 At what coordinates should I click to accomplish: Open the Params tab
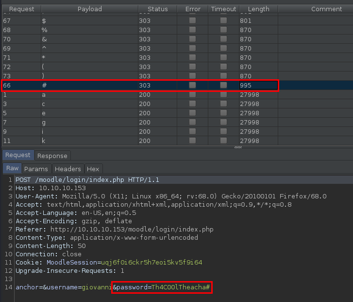(x=36, y=169)
